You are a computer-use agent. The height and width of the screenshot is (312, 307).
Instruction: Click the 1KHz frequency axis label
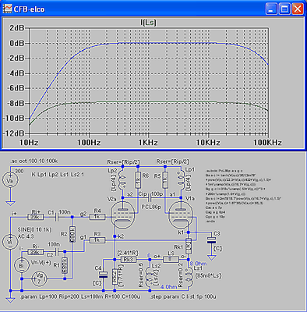(x=148, y=143)
